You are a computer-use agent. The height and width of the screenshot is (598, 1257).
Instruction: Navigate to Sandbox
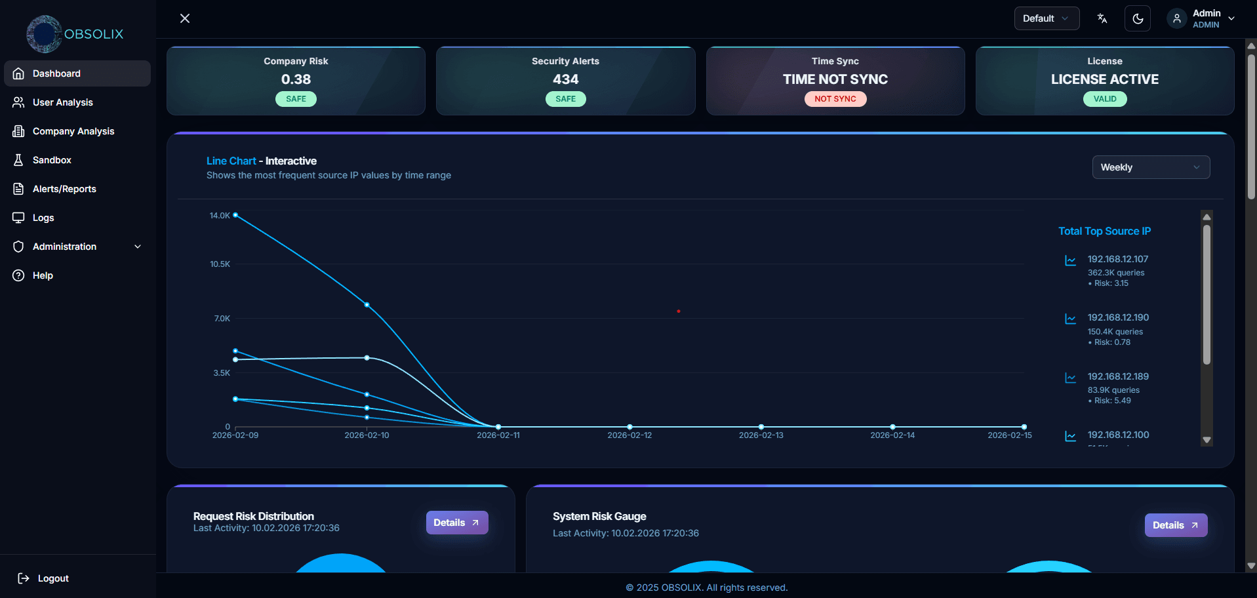point(77,160)
